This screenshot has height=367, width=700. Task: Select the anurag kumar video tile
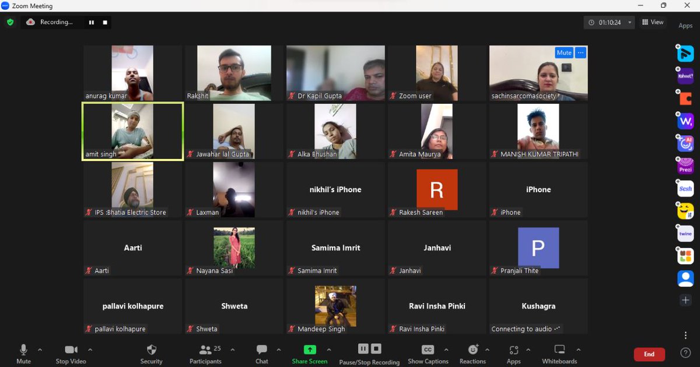pos(132,73)
